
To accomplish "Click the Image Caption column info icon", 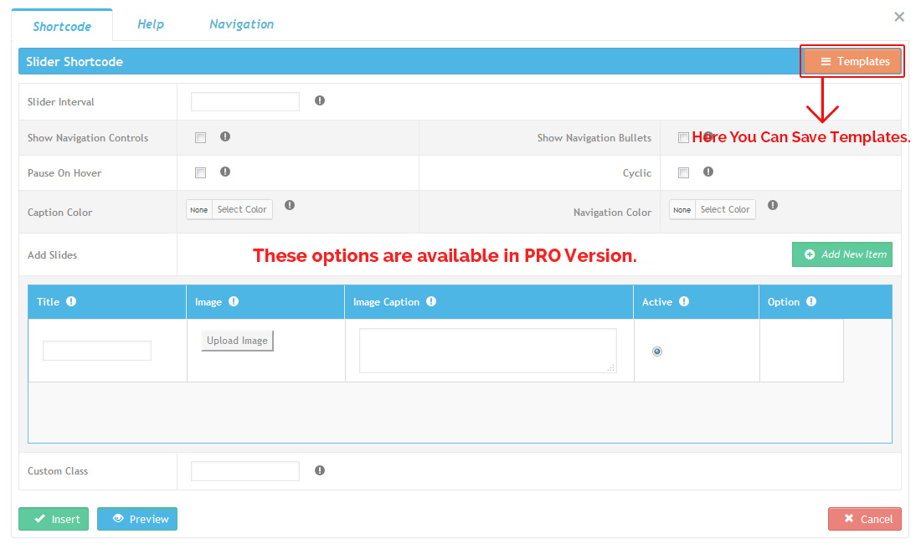I will (x=431, y=301).
